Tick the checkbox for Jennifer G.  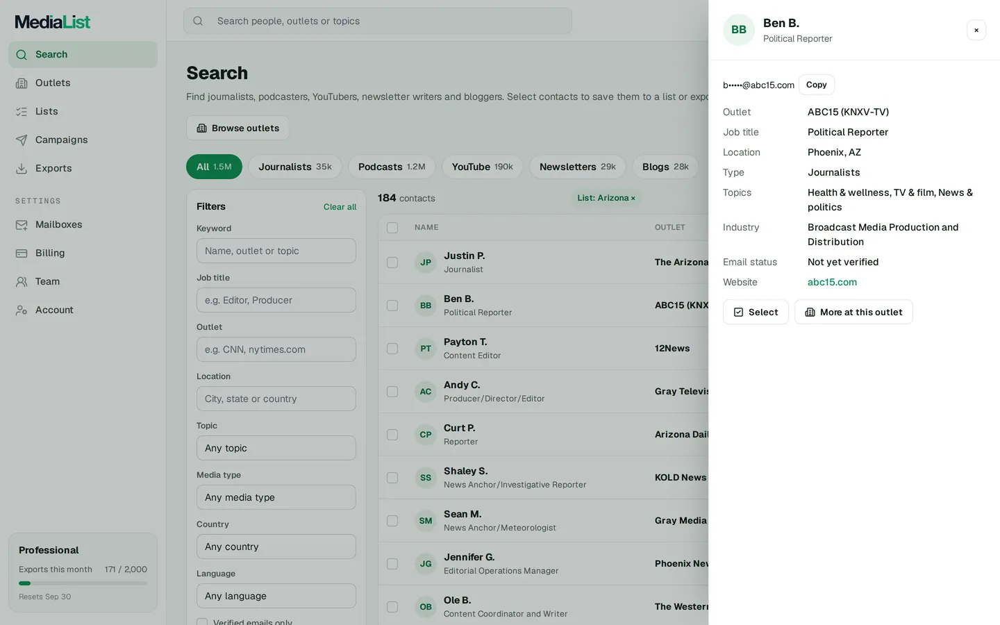tap(392, 564)
